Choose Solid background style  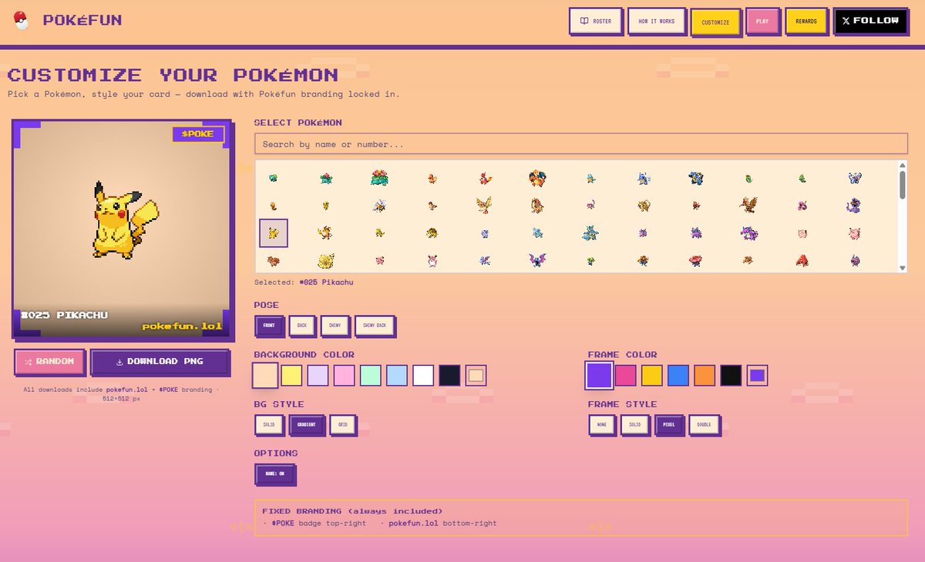pyautogui.click(x=269, y=424)
